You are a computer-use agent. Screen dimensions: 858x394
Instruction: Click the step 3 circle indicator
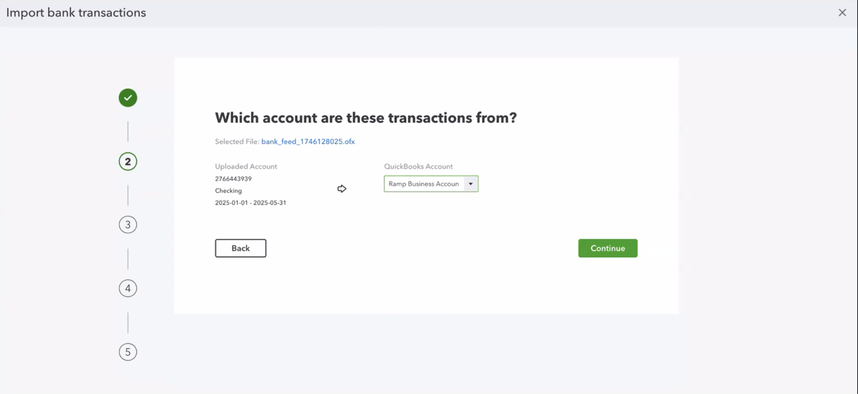pos(128,224)
